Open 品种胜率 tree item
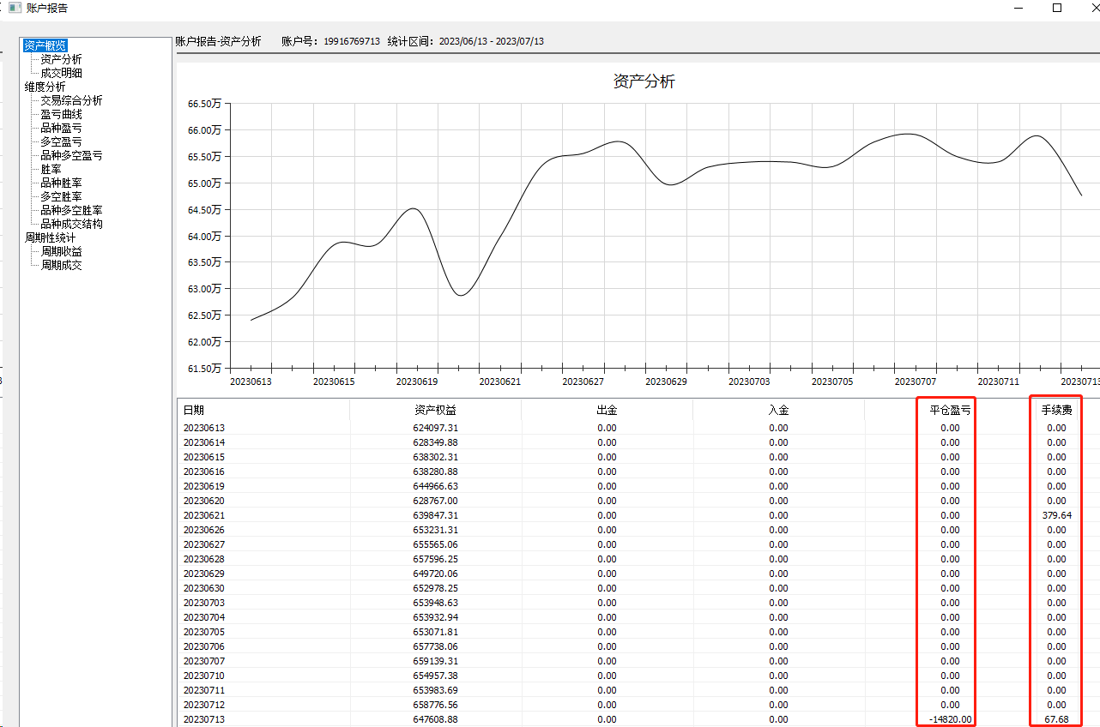Image resolution: width=1100 pixels, height=727 pixels. pyautogui.click(x=62, y=183)
